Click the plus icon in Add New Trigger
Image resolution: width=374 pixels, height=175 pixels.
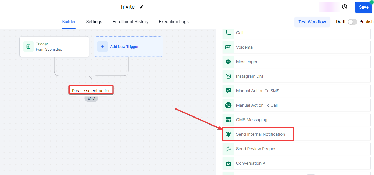pyautogui.click(x=103, y=47)
